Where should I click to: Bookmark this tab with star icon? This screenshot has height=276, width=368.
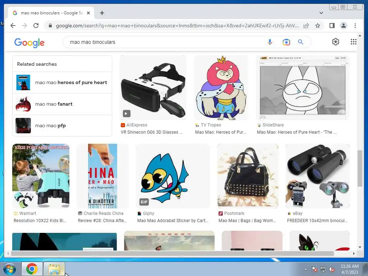click(x=318, y=26)
